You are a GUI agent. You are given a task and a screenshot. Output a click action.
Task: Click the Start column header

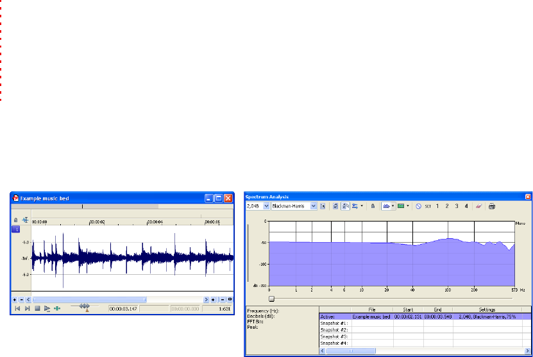tap(408, 309)
